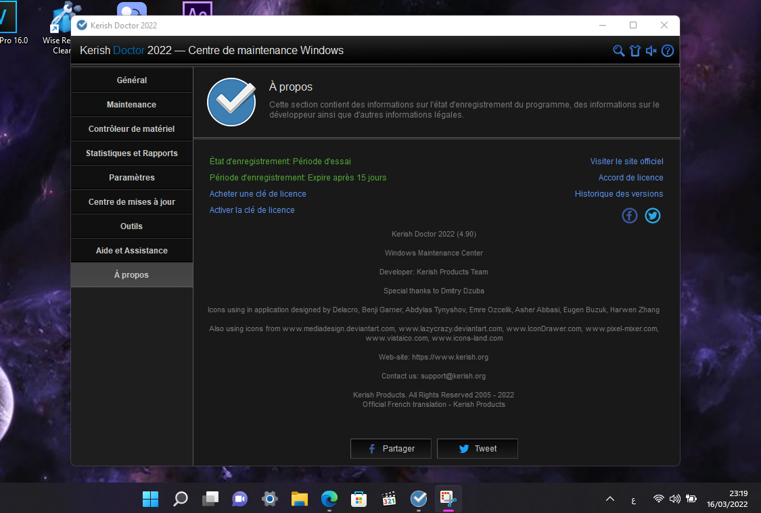Open the Maintenance section
The height and width of the screenshot is (513, 761).
pos(131,104)
